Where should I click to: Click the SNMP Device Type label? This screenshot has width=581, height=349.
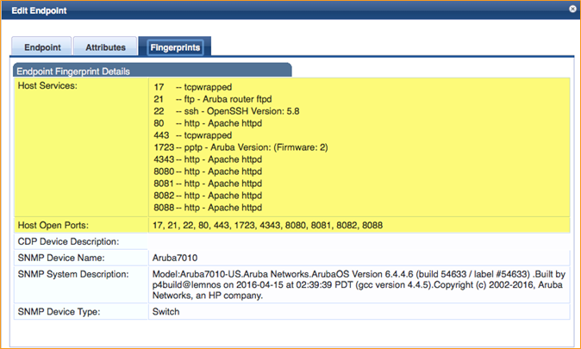click(59, 312)
